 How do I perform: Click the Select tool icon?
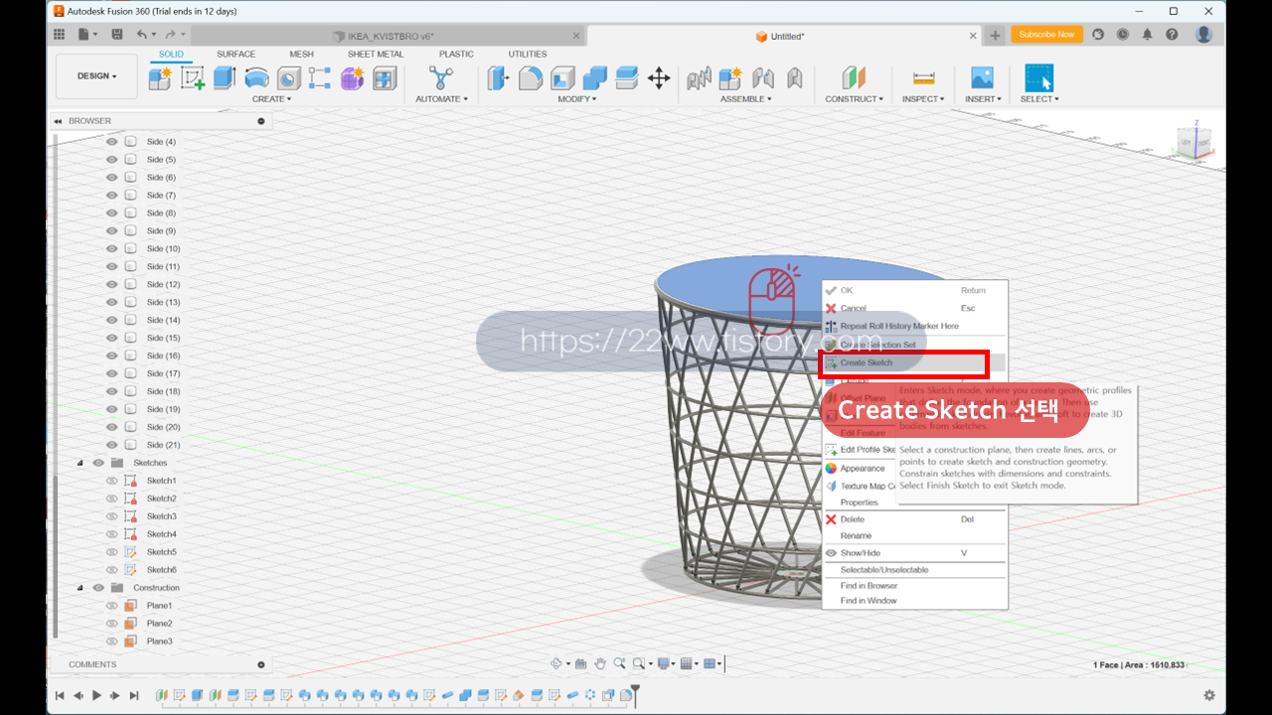[1039, 77]
